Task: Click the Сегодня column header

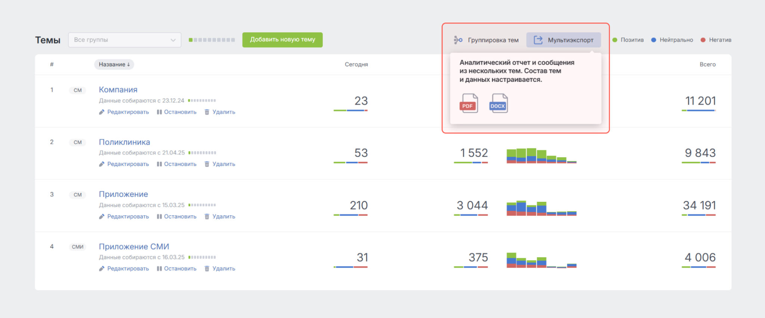Action: coord(356,64)
